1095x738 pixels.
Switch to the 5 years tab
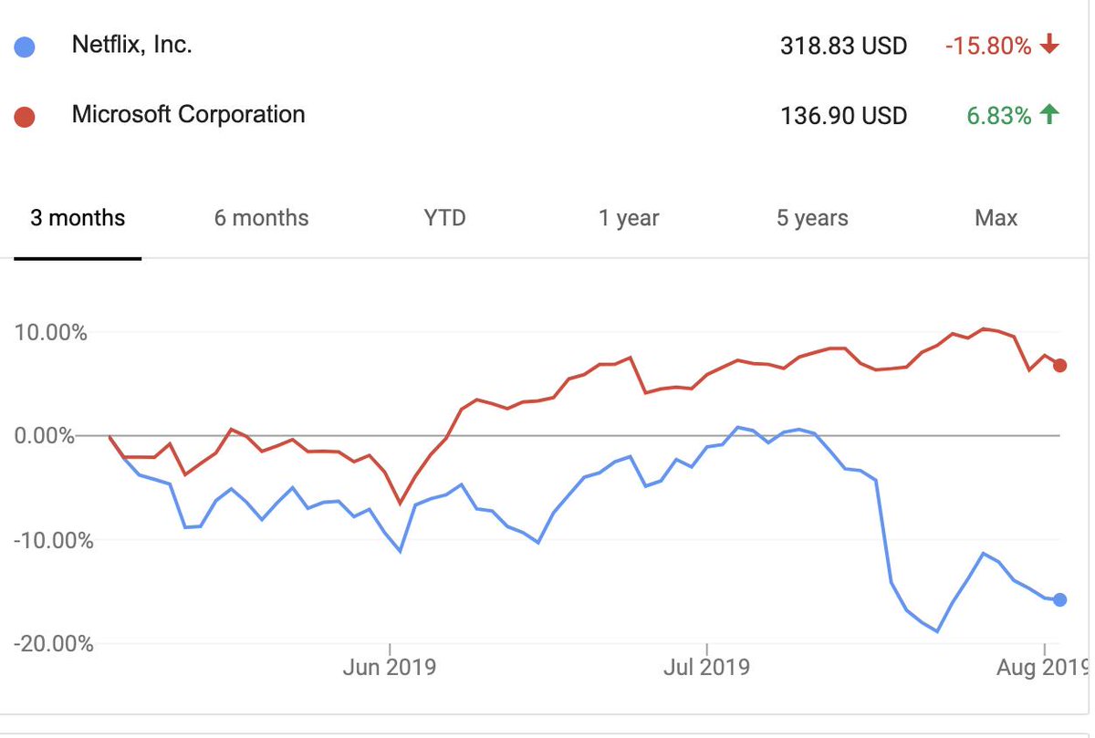coord(812,219)
